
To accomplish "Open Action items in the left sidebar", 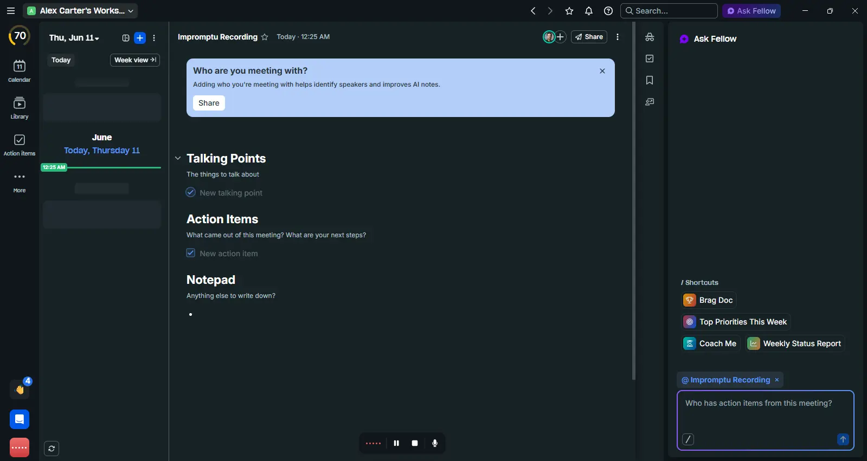I will [x=20, y=145].
